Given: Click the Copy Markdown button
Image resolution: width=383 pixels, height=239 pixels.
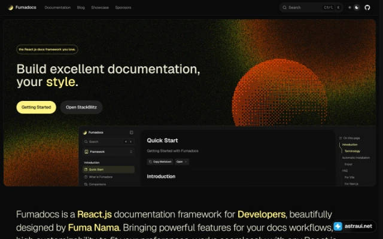Looking at the screenshot, I should click(160, 162).
